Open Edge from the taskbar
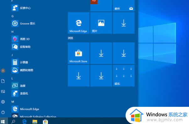 [x=24, y=122]
